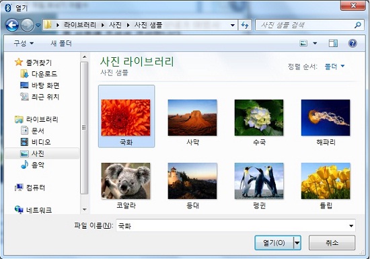The image size is (370, 259).
Task: Open help with the question mark icon
Action: click(x=353, y=43)
